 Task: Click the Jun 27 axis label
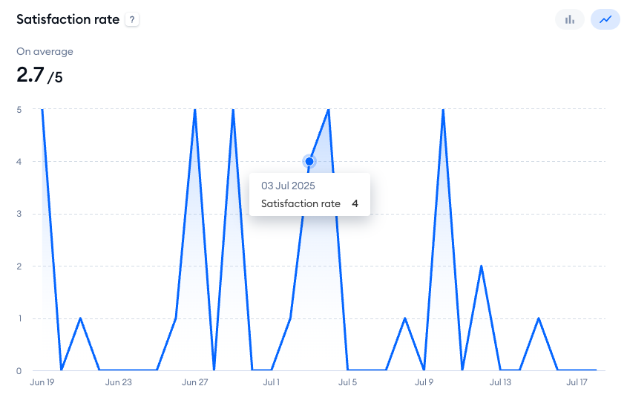tap(194, 382)
